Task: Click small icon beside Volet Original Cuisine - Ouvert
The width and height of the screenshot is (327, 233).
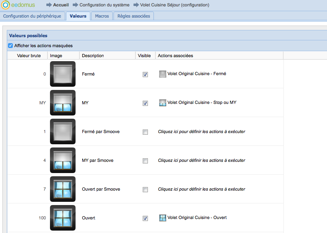Action: [162, 218]
